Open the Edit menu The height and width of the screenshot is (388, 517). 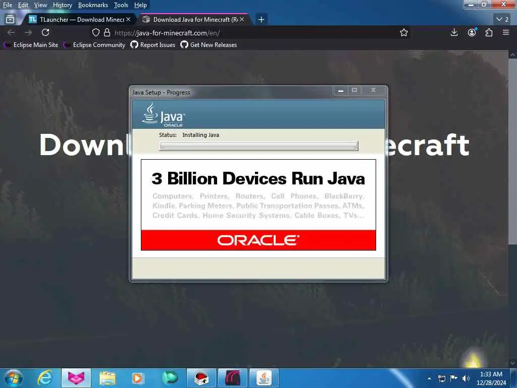pos(23,5)
